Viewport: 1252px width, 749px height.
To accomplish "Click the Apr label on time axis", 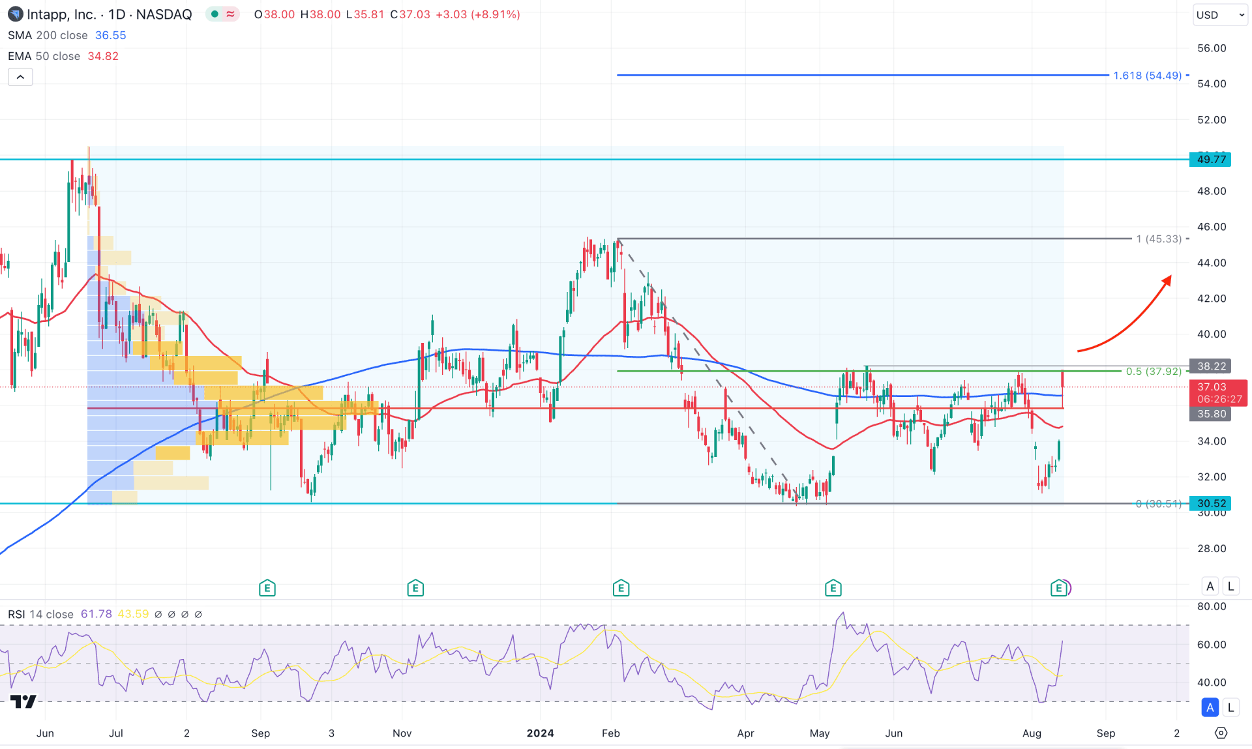I will 745,733.
